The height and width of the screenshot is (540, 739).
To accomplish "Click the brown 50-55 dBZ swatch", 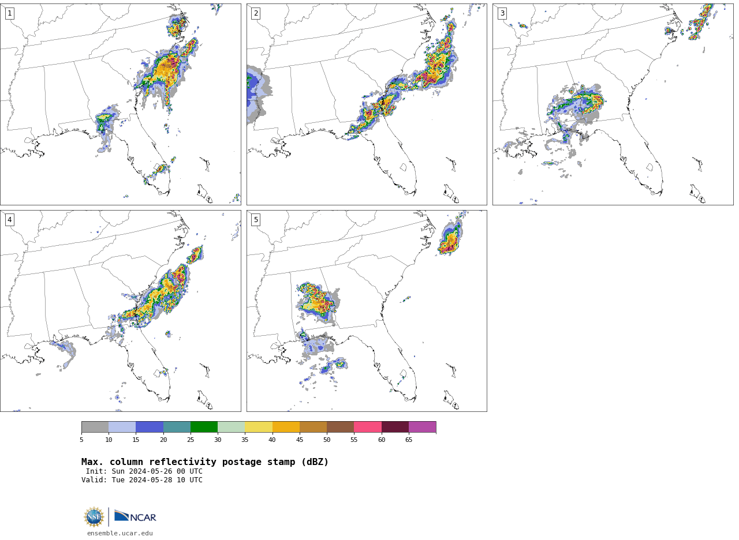I will pos(340,427).
